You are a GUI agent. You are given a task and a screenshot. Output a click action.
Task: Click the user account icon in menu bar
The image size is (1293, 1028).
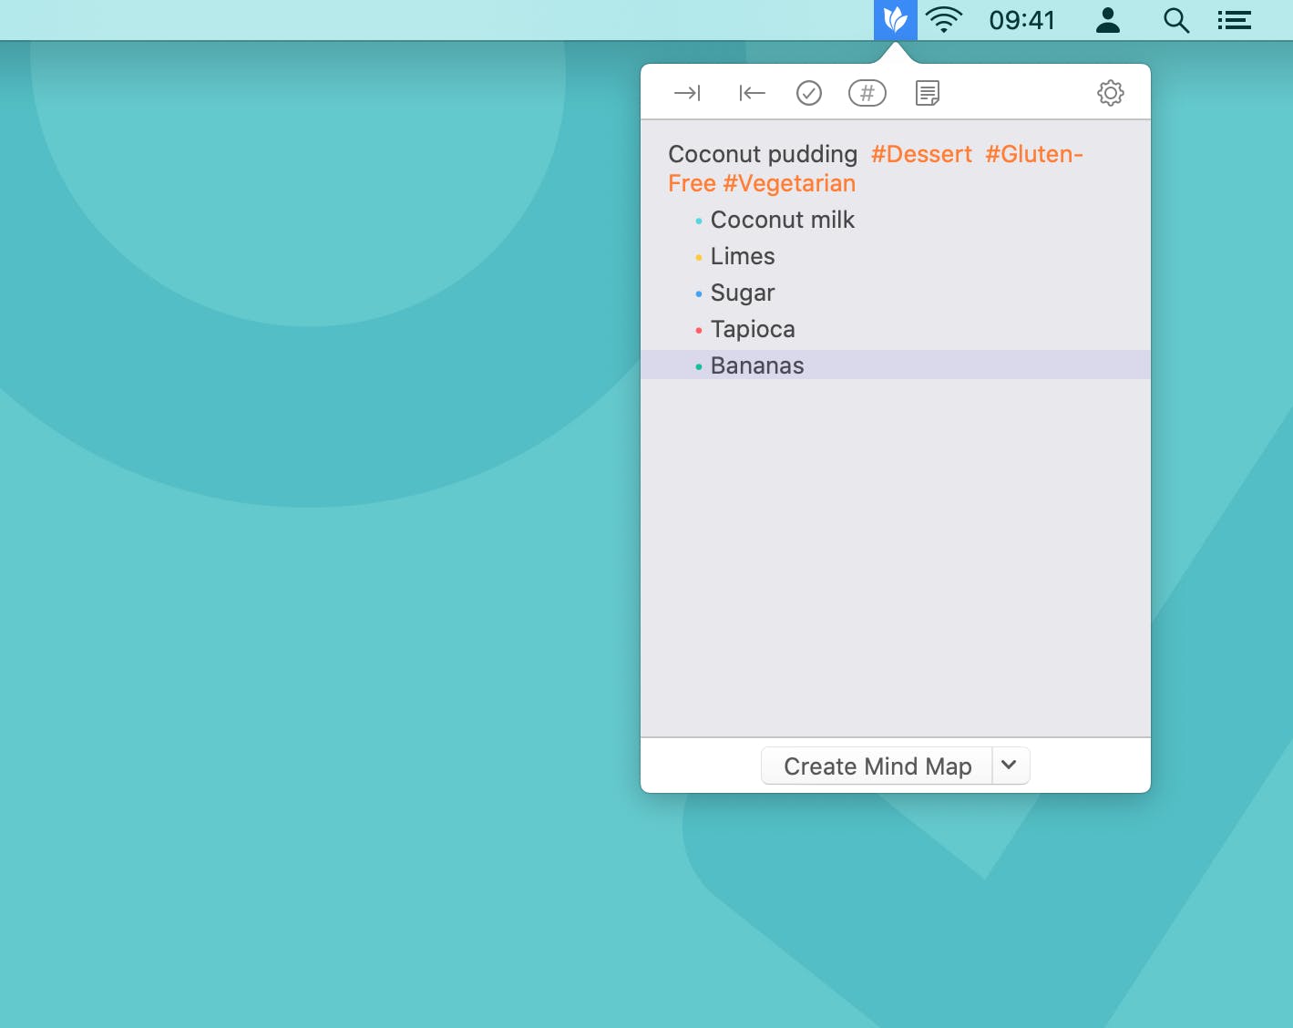(x=1107, y=20)
